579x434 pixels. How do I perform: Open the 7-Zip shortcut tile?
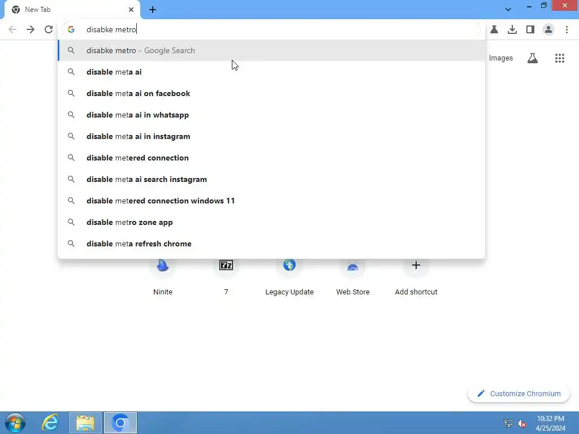[226, 266]
